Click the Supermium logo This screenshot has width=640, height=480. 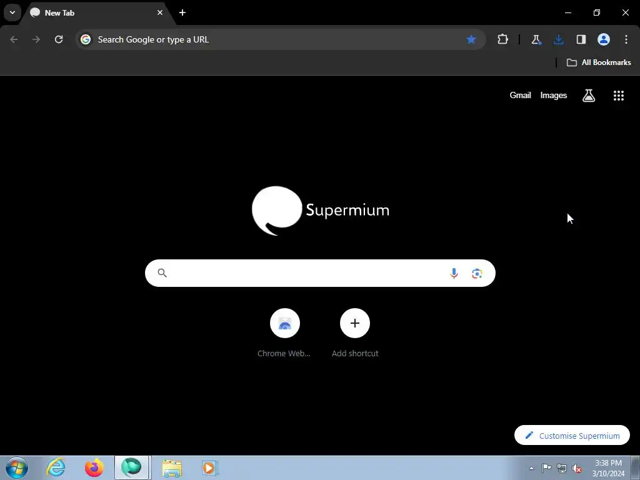click(321, 211)
